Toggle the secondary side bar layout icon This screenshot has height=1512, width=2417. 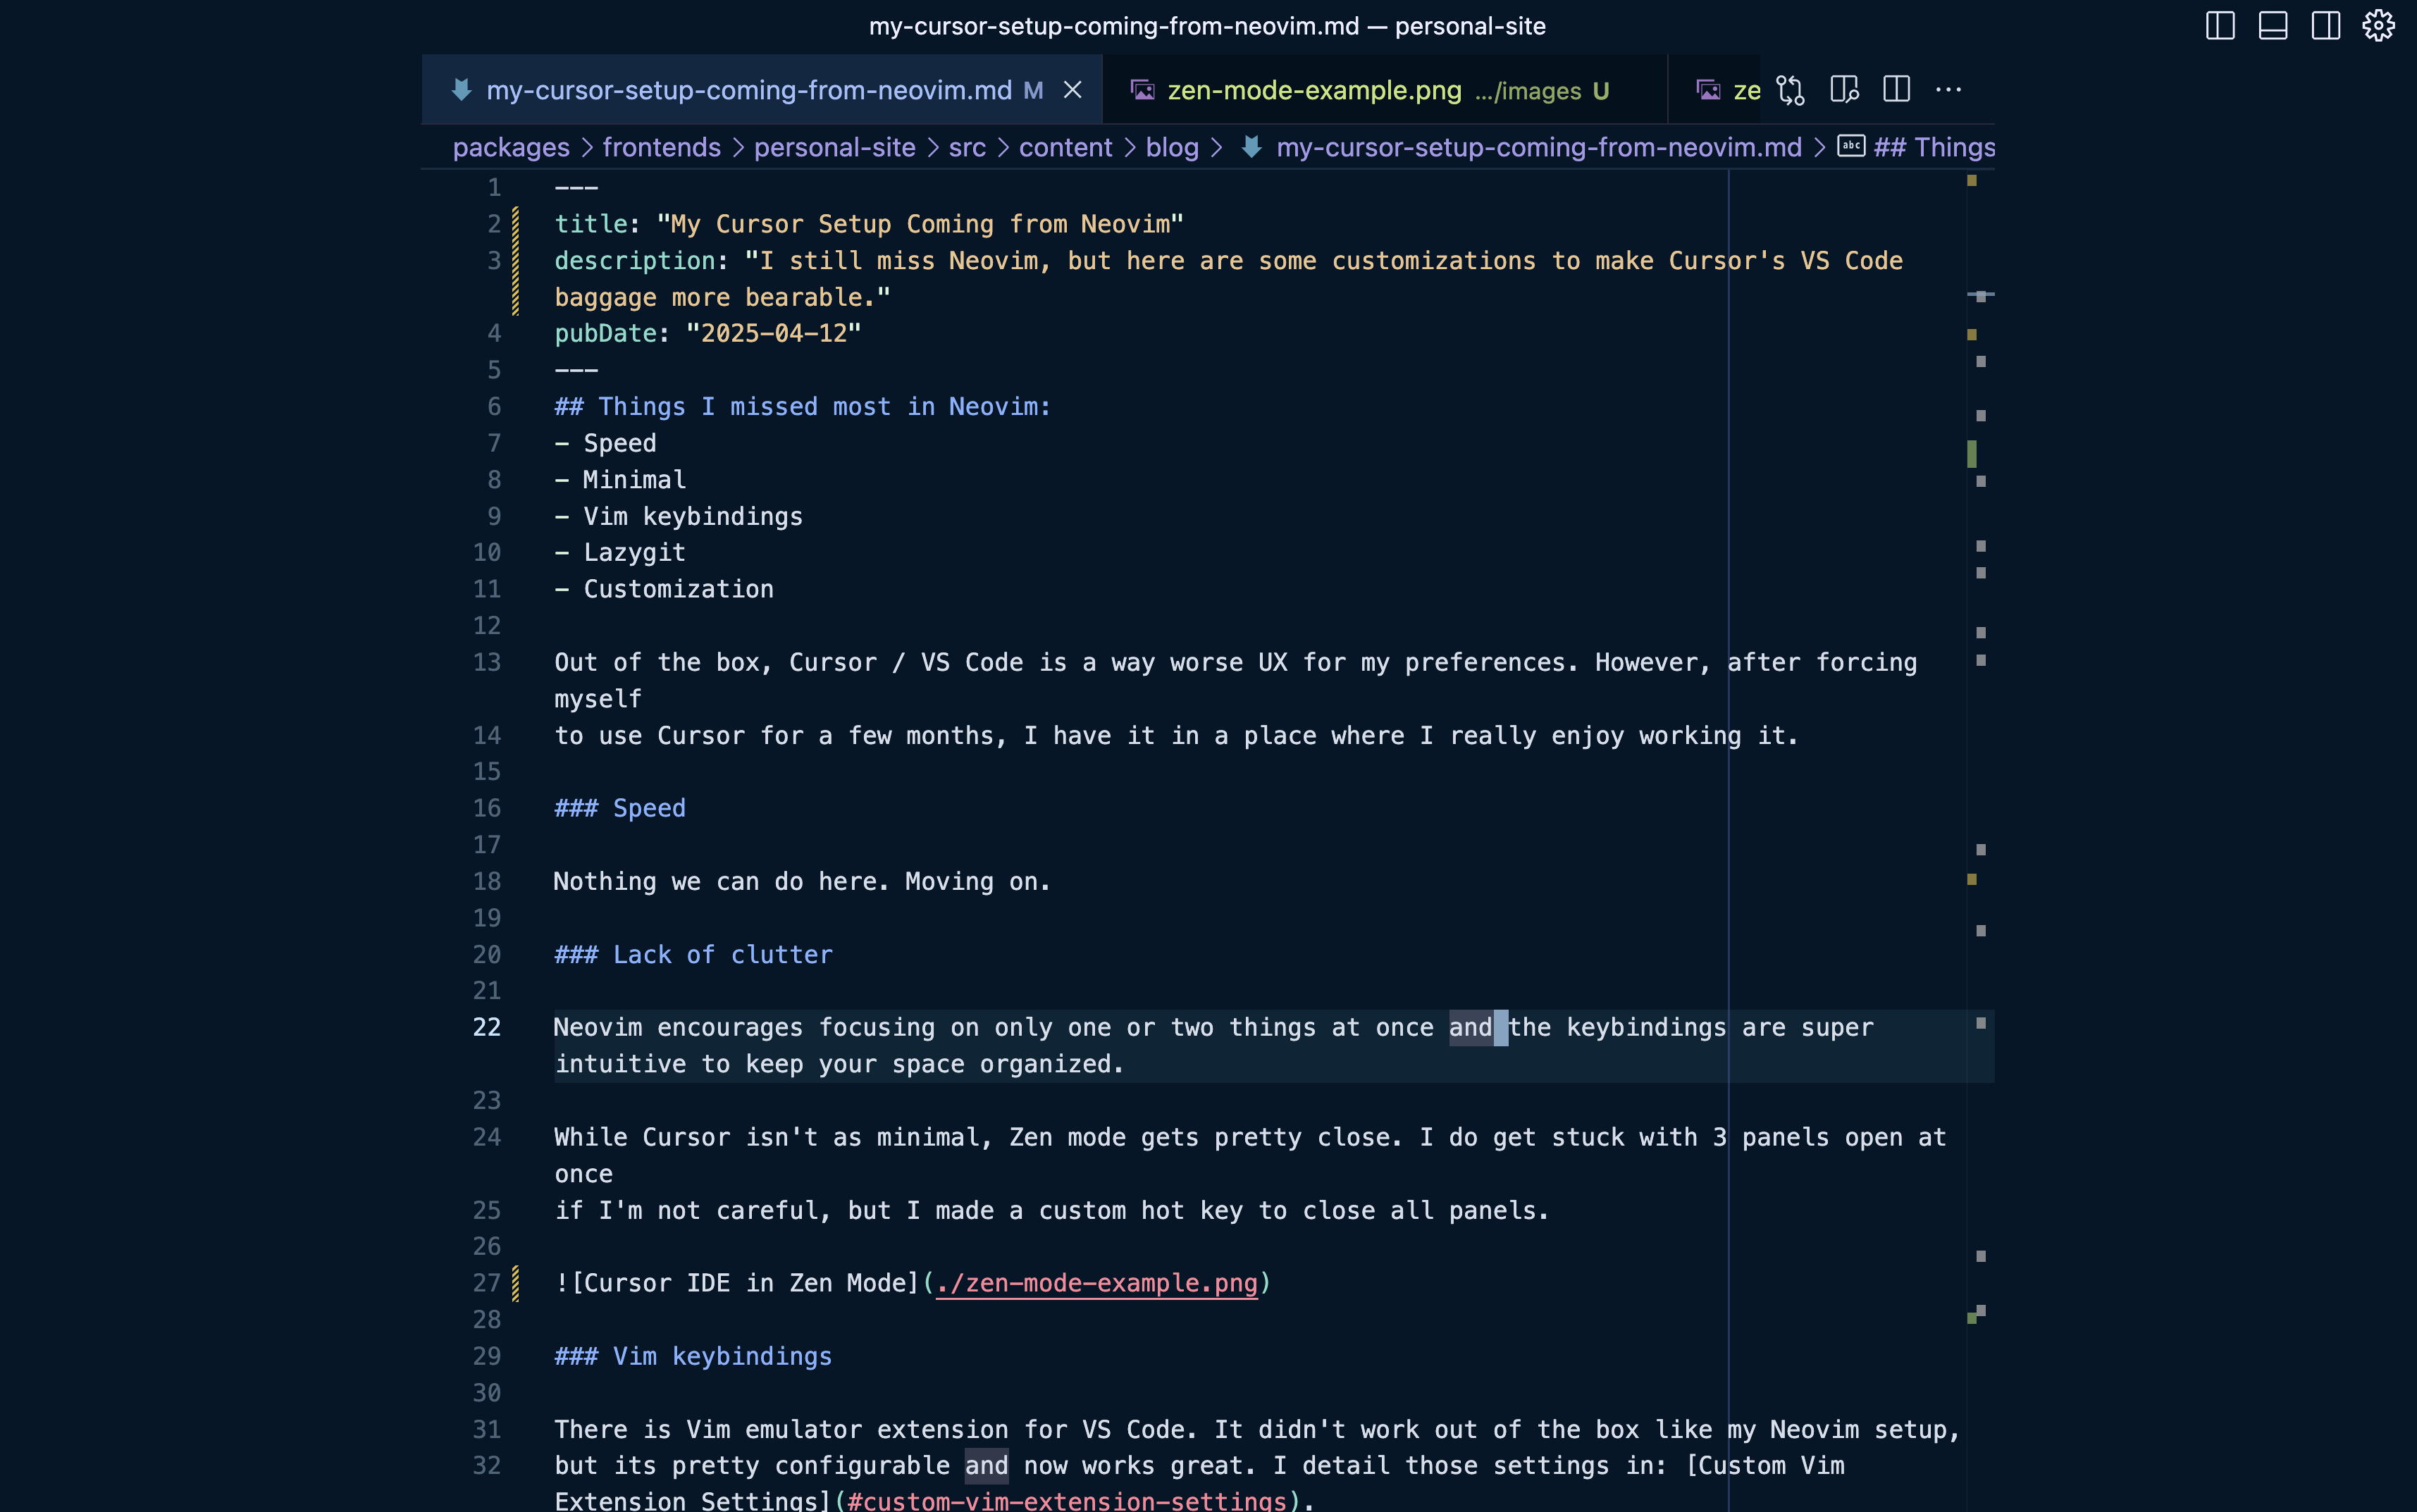pos(2326,26)
